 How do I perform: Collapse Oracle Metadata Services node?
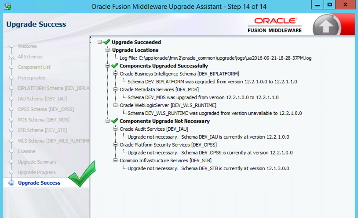[115, 89]
